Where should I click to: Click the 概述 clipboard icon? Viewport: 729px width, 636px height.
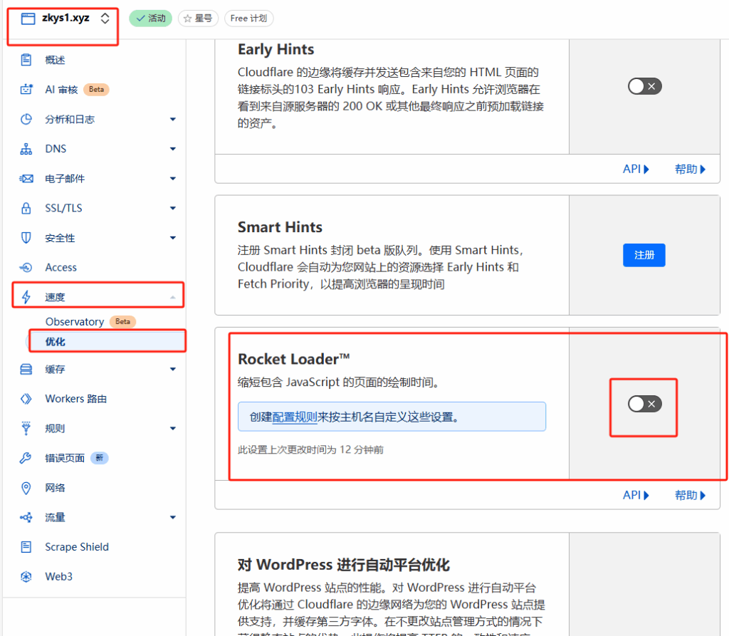(26, 60)
